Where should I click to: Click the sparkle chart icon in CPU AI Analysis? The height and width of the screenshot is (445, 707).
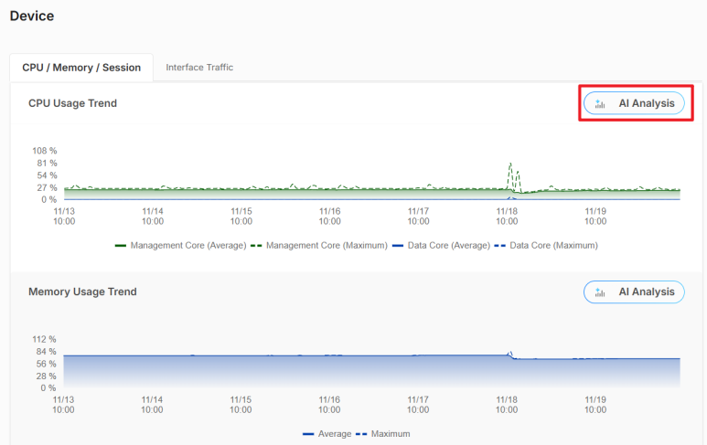[600, 104]
